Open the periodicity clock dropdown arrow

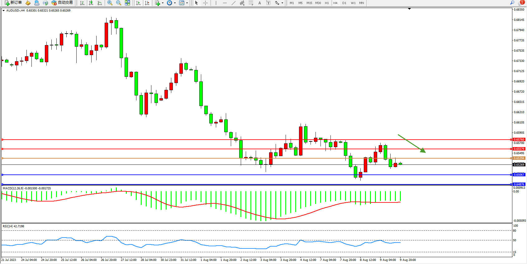(175, 3)
